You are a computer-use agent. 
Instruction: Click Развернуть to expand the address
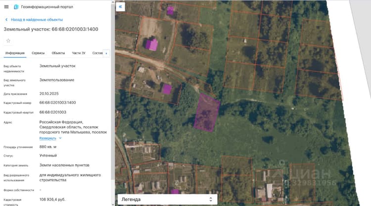(48, 138)
